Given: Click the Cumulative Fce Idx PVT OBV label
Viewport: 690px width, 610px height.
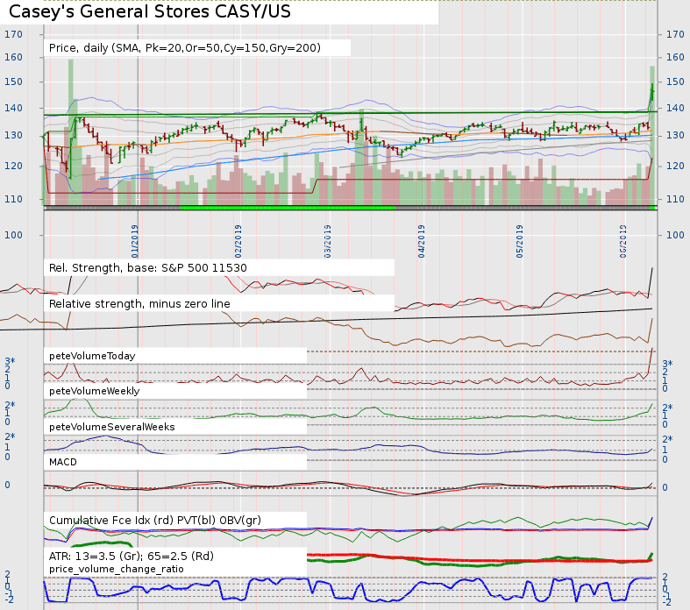Looking at the screenshot, I should [x=154, y=521].
